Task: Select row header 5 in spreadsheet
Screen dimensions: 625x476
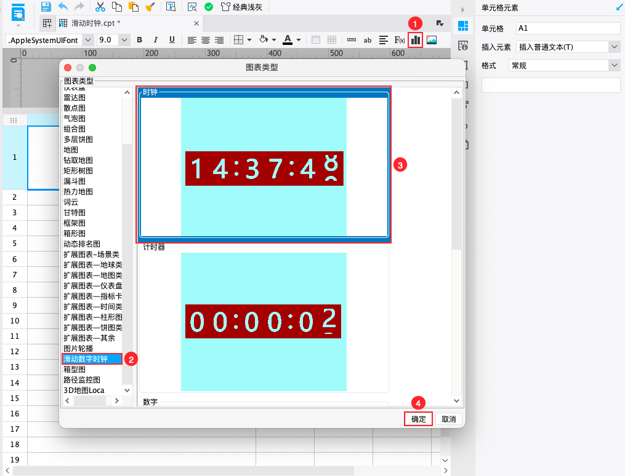Action: 15,244
